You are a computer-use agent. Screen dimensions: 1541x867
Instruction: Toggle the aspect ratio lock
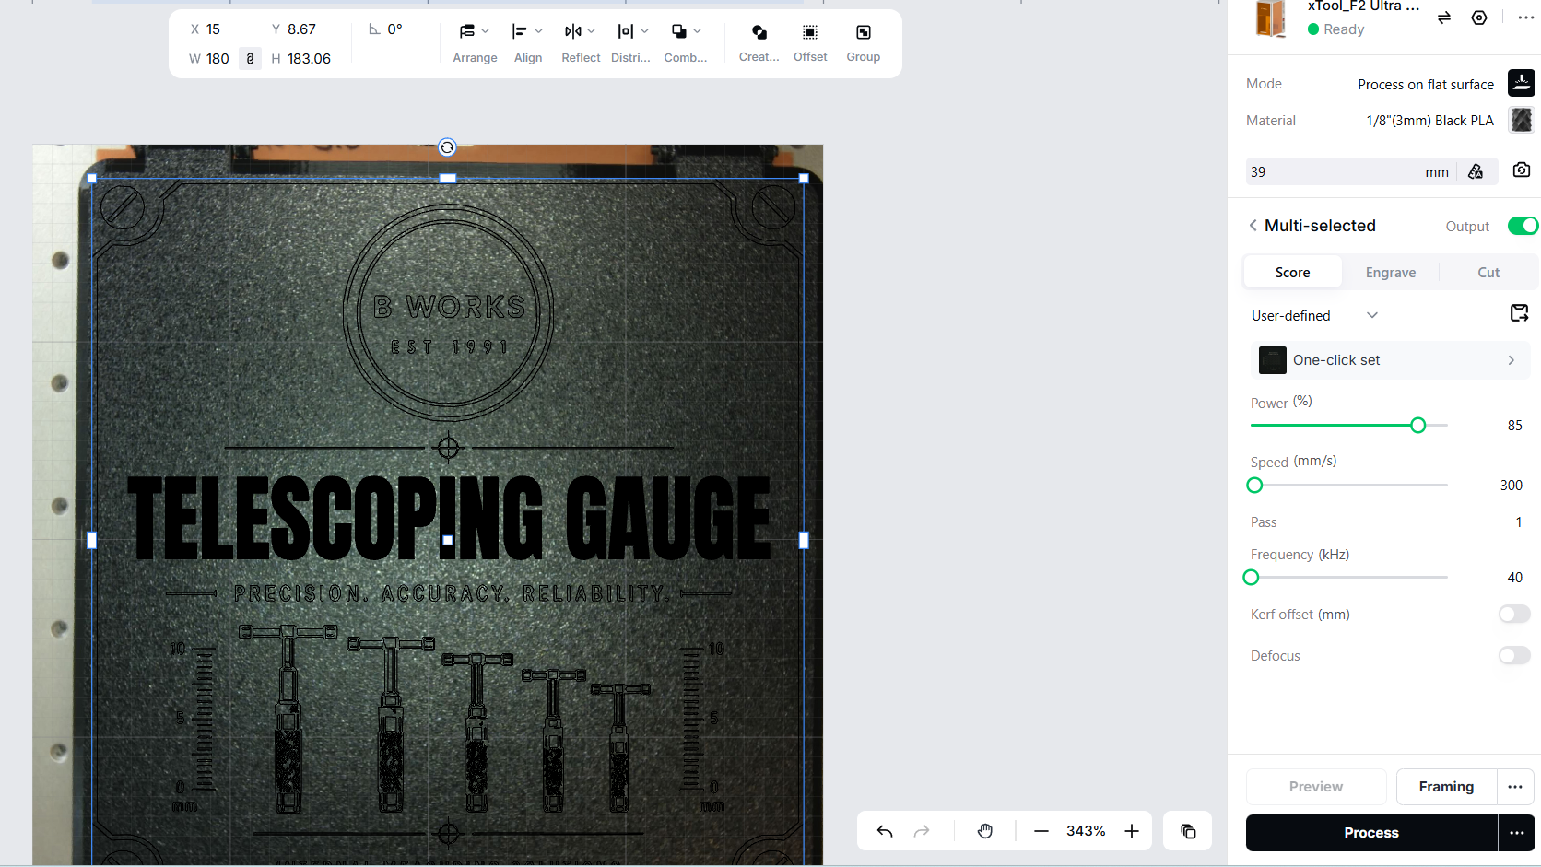pyautogui.click(x=250, y=58)
